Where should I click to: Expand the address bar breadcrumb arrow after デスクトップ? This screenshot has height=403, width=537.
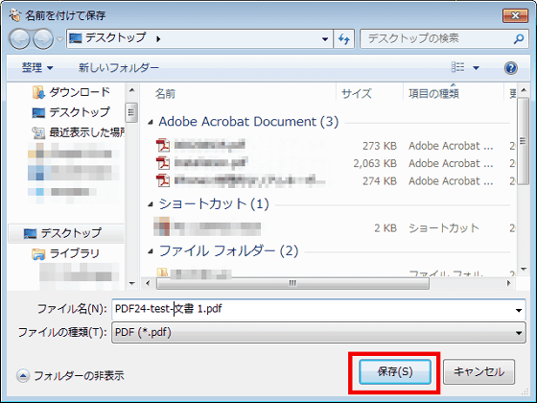click(x=158, y=39)
